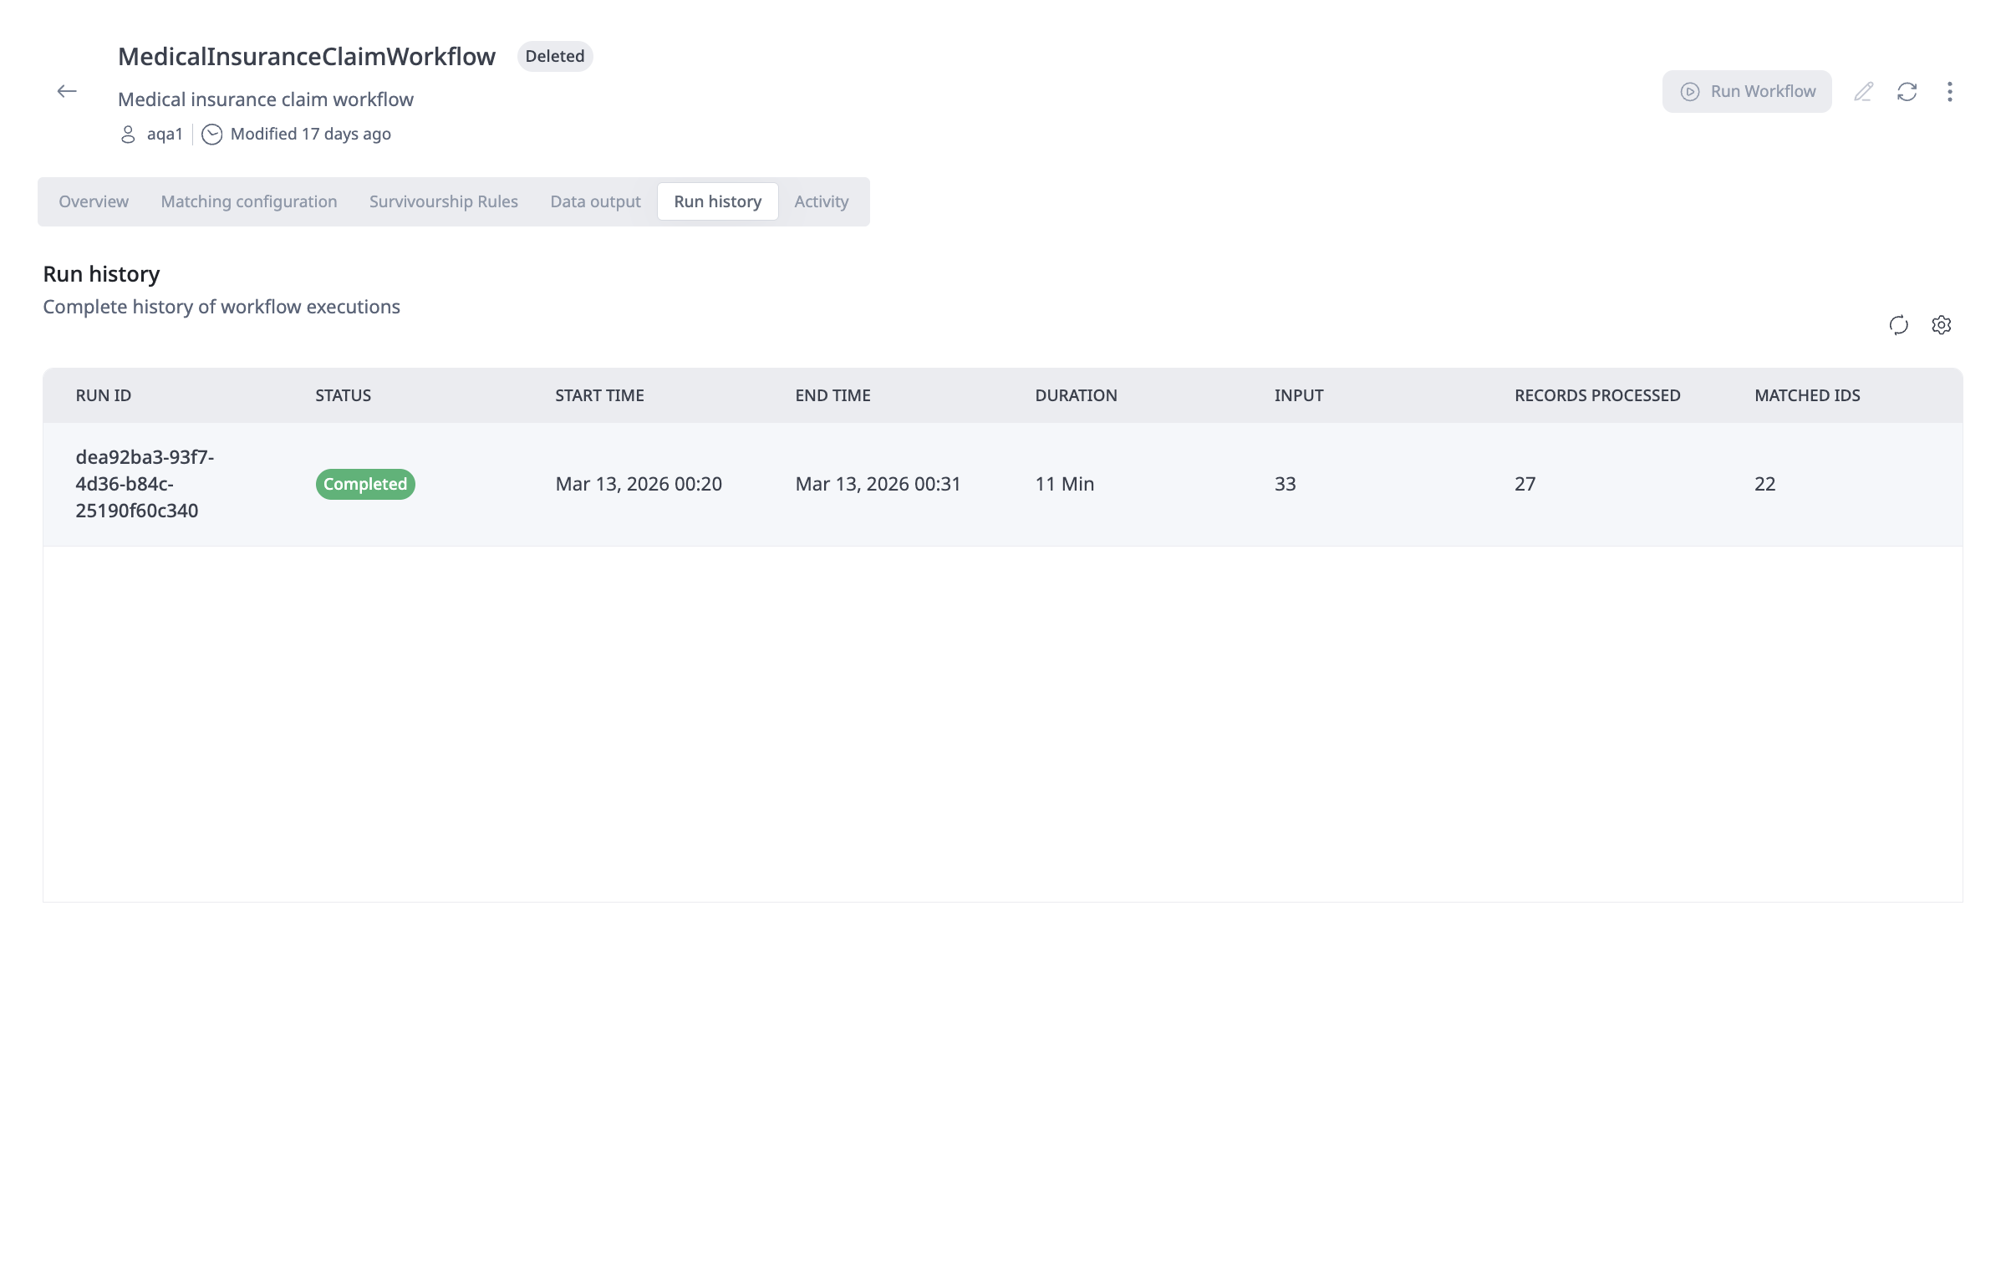Click the back arrow icon

[67, 91]
